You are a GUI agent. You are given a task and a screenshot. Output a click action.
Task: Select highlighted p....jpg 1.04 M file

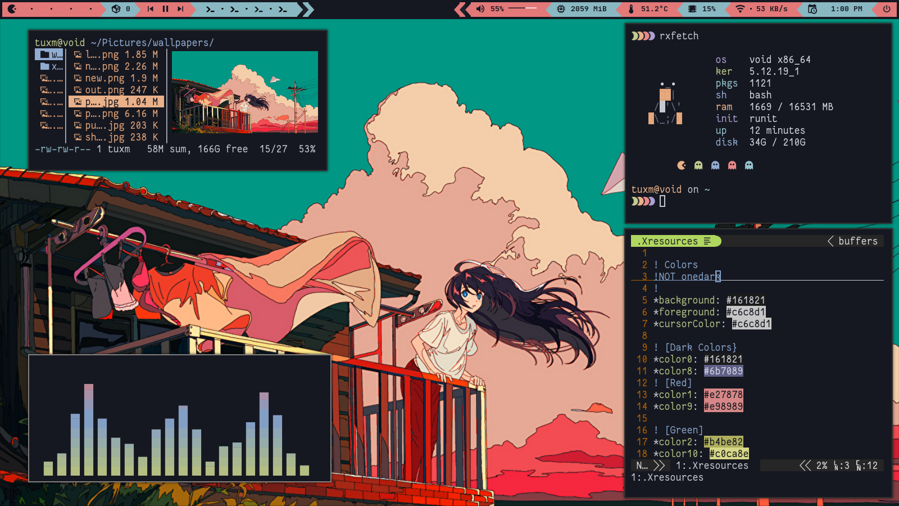coord(116,102)
